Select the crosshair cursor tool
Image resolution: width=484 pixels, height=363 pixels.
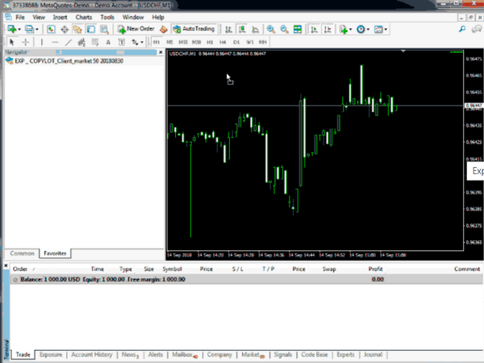[x=25, y=41]
